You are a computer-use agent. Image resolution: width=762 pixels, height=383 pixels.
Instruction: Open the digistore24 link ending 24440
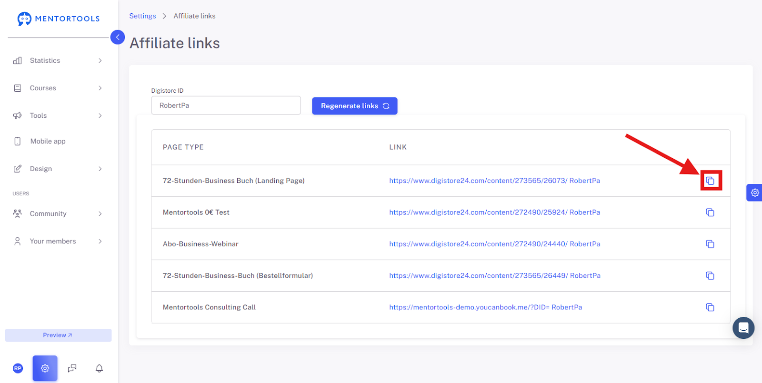click(494, 244)
